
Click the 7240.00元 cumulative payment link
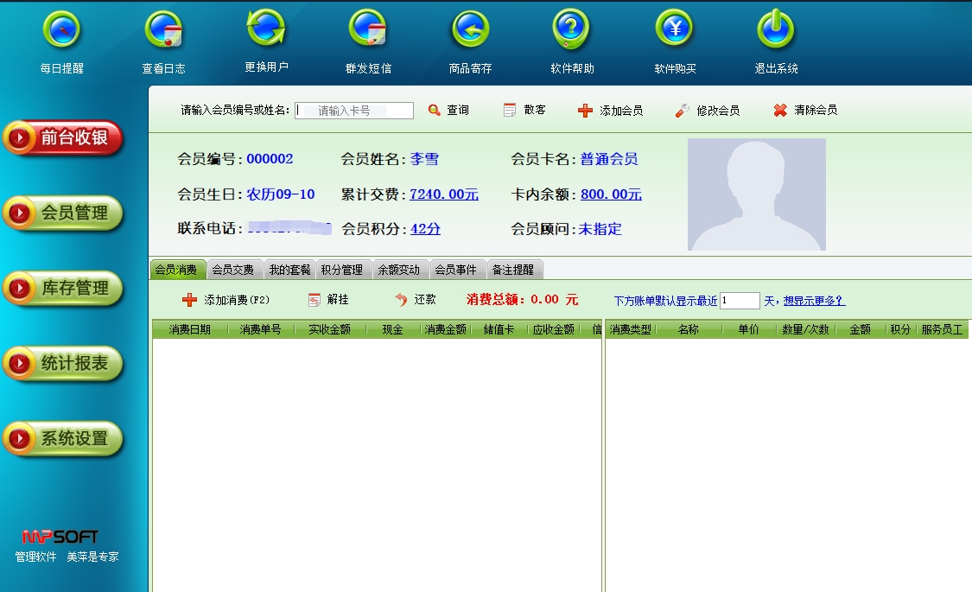[444, 194]
